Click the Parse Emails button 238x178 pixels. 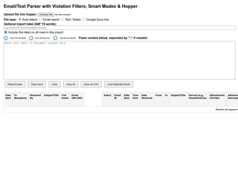click(x=15, y=84)
